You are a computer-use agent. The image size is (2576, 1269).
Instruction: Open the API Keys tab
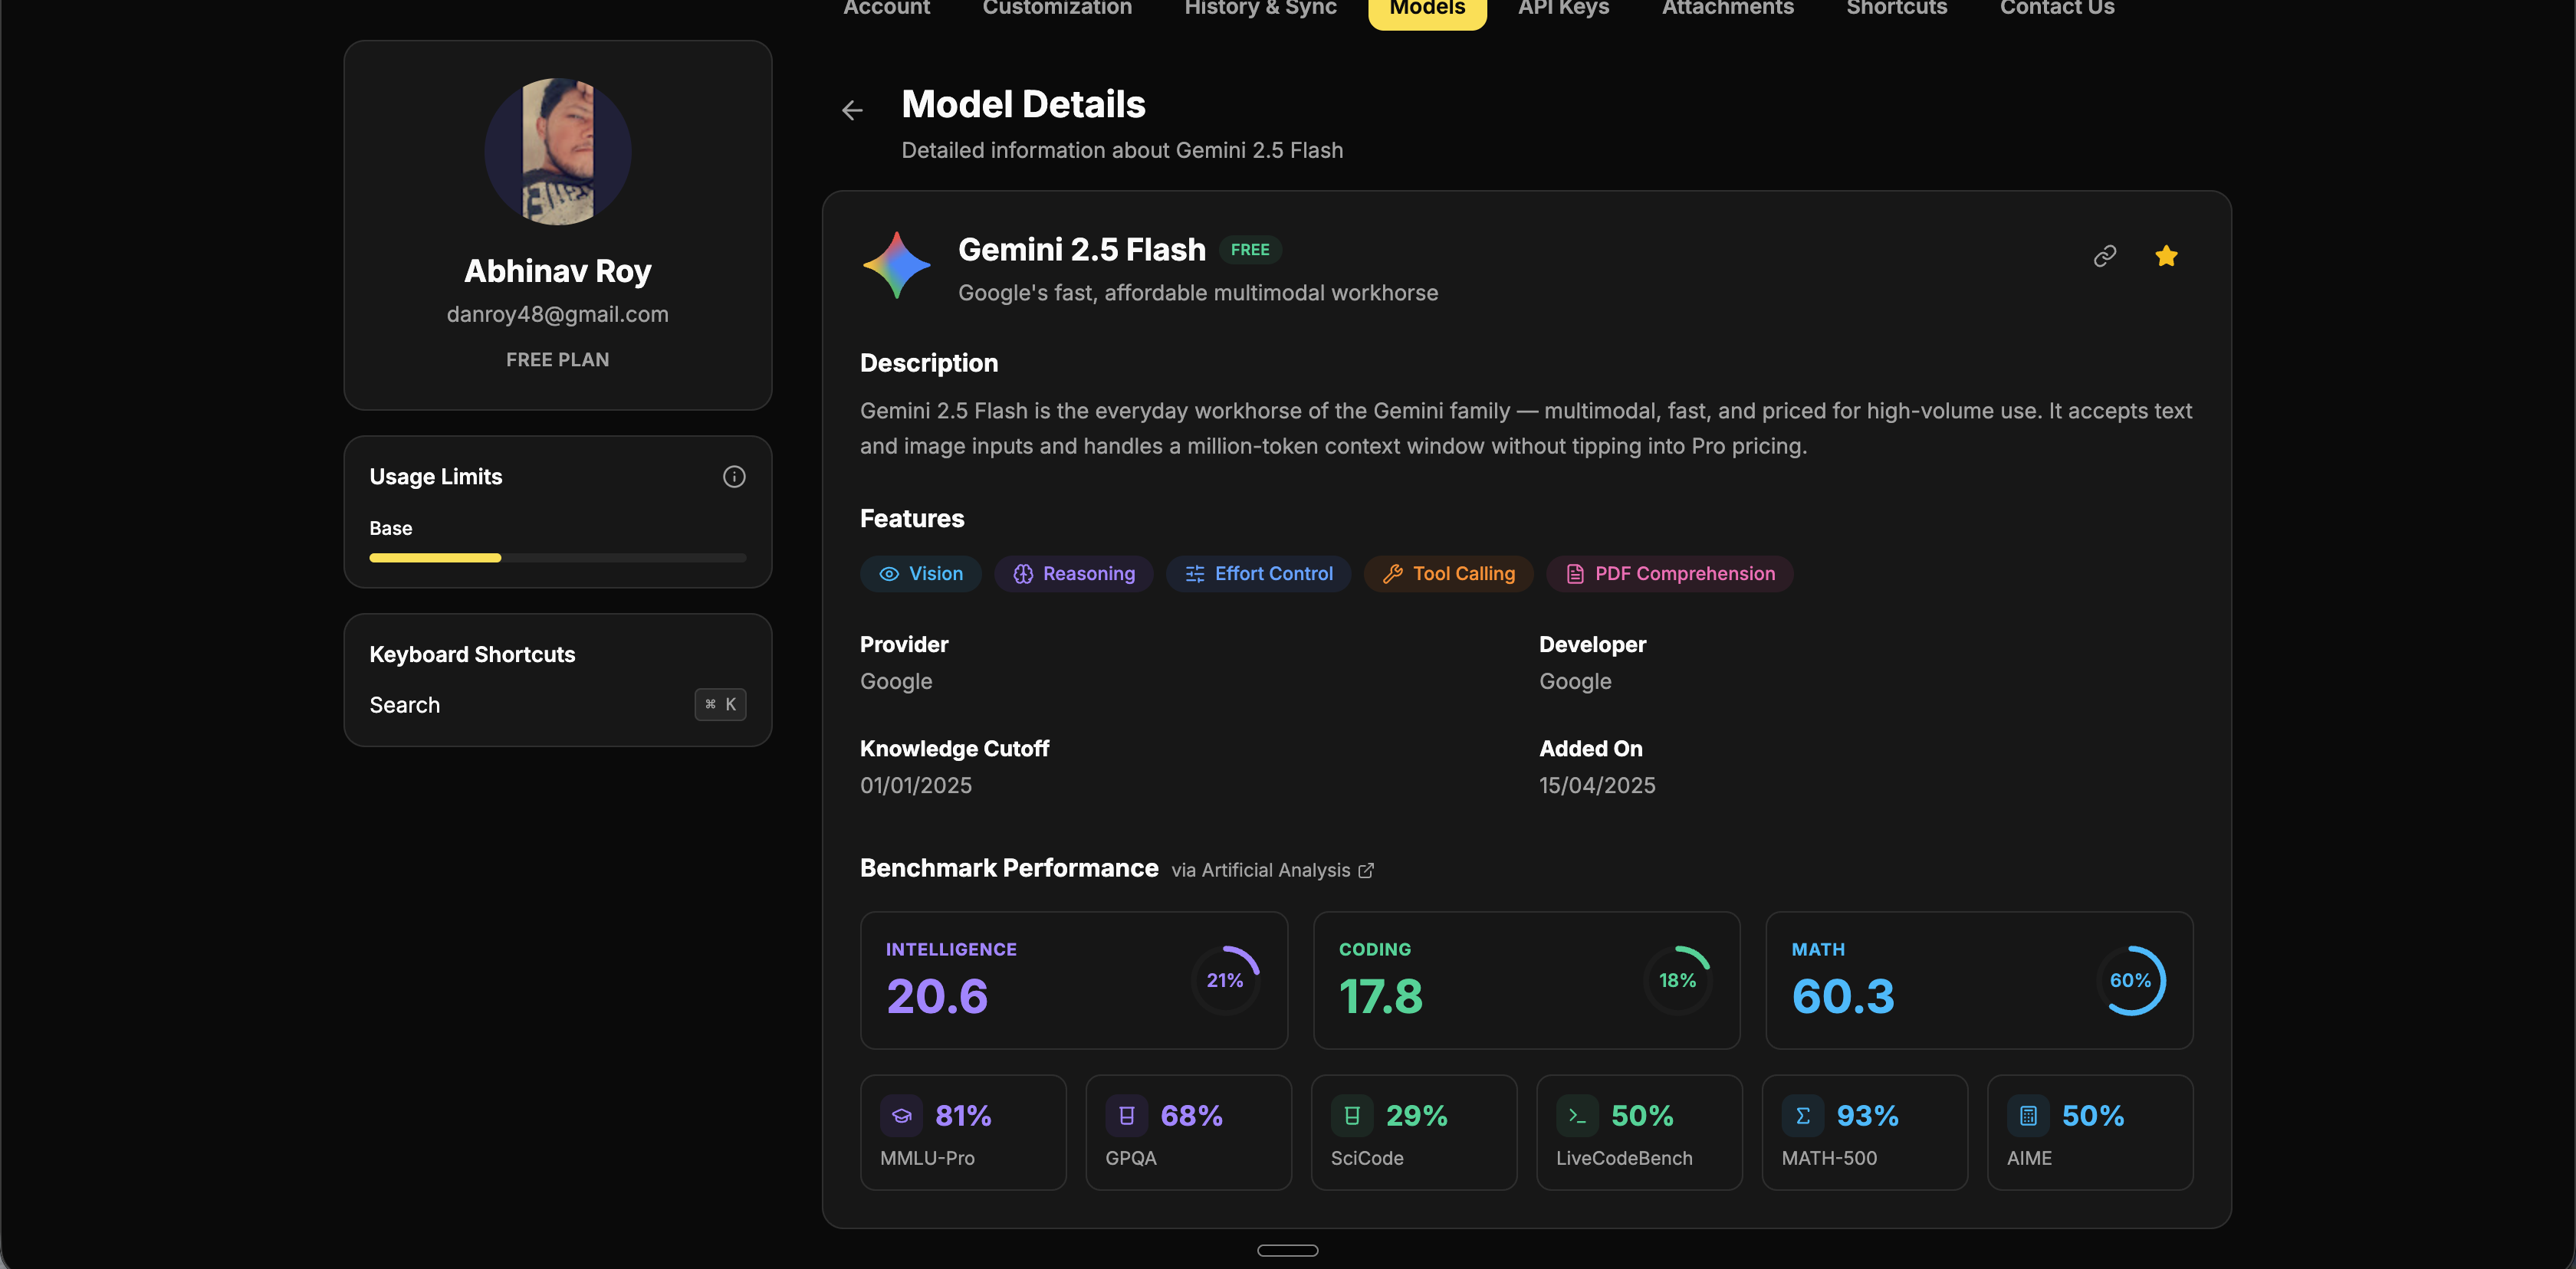pos(1563,8)
